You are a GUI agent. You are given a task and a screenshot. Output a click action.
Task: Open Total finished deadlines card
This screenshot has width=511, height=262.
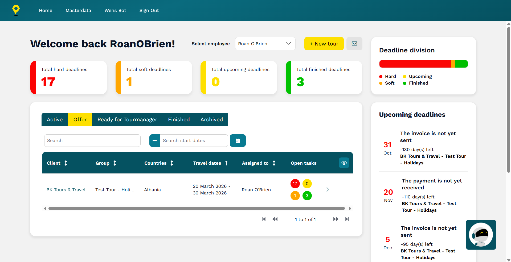tap(324, 77)
